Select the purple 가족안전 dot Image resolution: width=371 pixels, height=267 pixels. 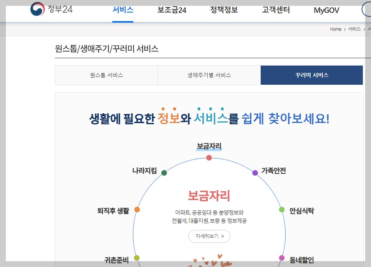pos(255,173)
